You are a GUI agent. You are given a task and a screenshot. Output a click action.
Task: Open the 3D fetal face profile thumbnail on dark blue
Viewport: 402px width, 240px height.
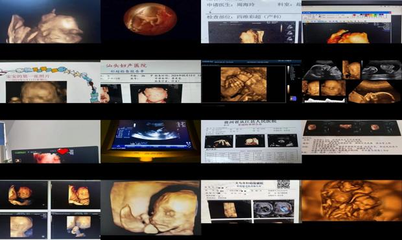click(x=51, y=21)
